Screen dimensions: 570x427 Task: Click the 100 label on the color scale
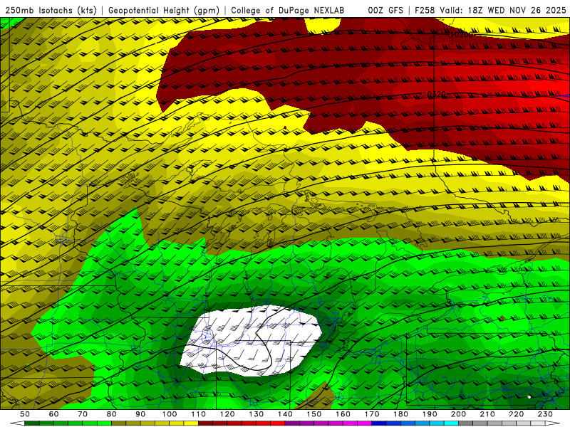169,414
